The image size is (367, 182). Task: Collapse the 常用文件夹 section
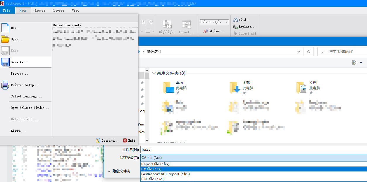click(154, 73)
